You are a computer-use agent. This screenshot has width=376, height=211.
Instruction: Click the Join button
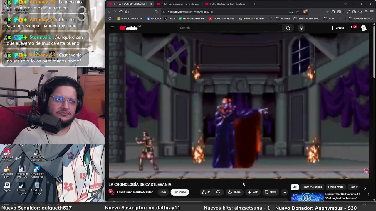pos(163,192)
